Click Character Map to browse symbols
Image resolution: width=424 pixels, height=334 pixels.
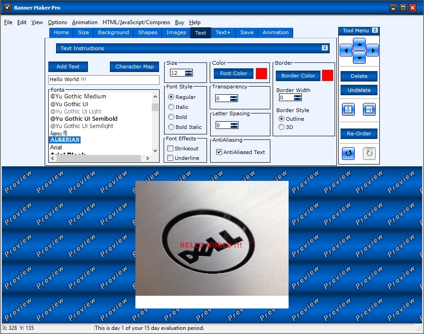pyautogui.click(x=134, y=67)
